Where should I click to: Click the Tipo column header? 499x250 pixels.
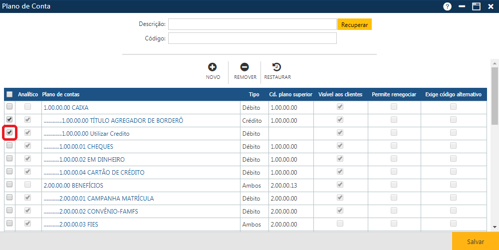coord(254,94)
